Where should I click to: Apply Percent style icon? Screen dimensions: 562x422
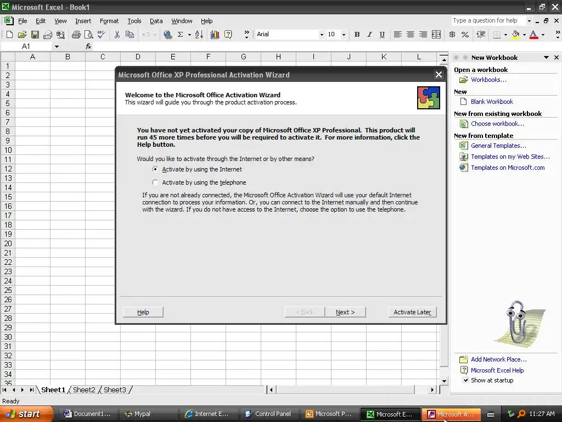(x=465, y=35)
